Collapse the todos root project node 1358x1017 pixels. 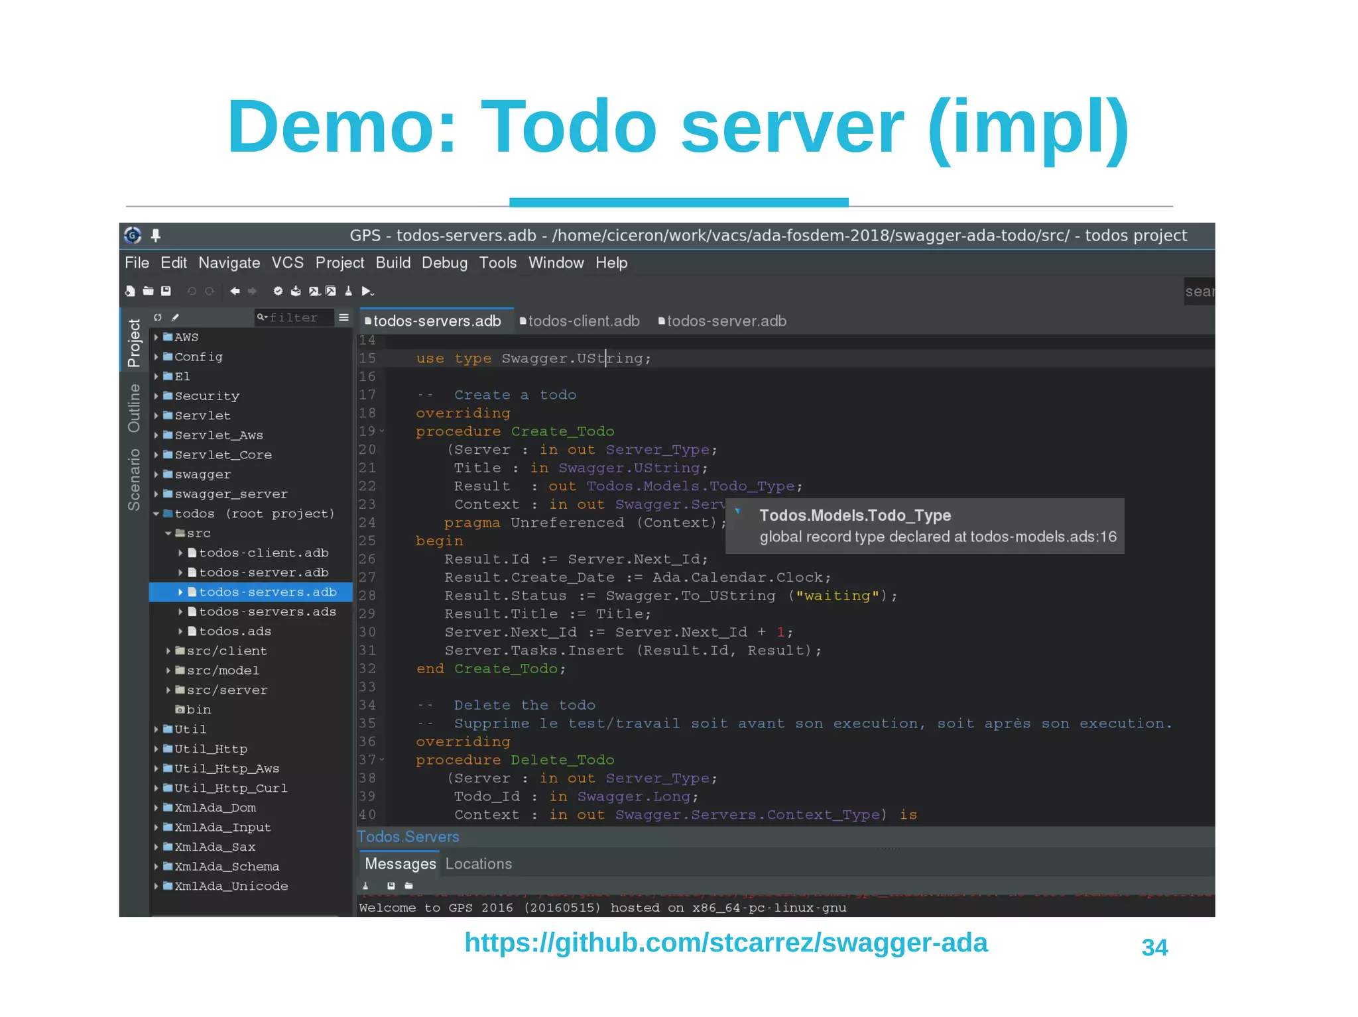[156, 514]
